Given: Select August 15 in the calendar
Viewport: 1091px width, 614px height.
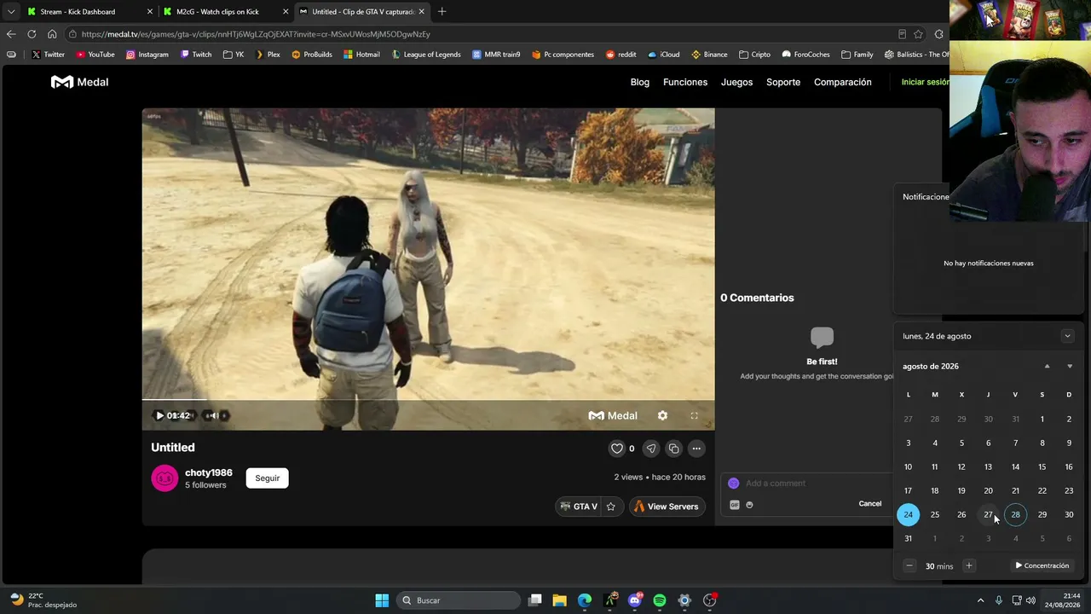Looking at the screenshot, I should [x=1042, y=466].
